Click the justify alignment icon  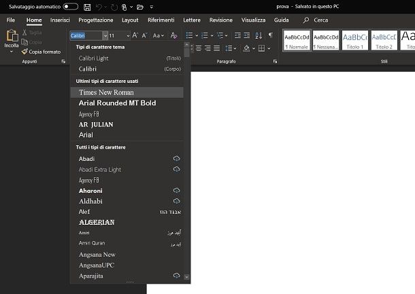coord(217,48)
